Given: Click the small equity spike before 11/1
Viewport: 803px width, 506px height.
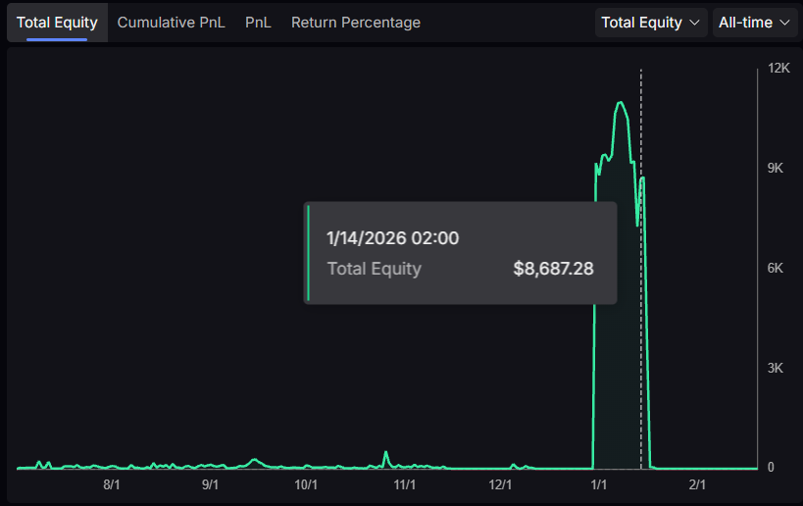Looking at the screenshot, I should (386, 453).
